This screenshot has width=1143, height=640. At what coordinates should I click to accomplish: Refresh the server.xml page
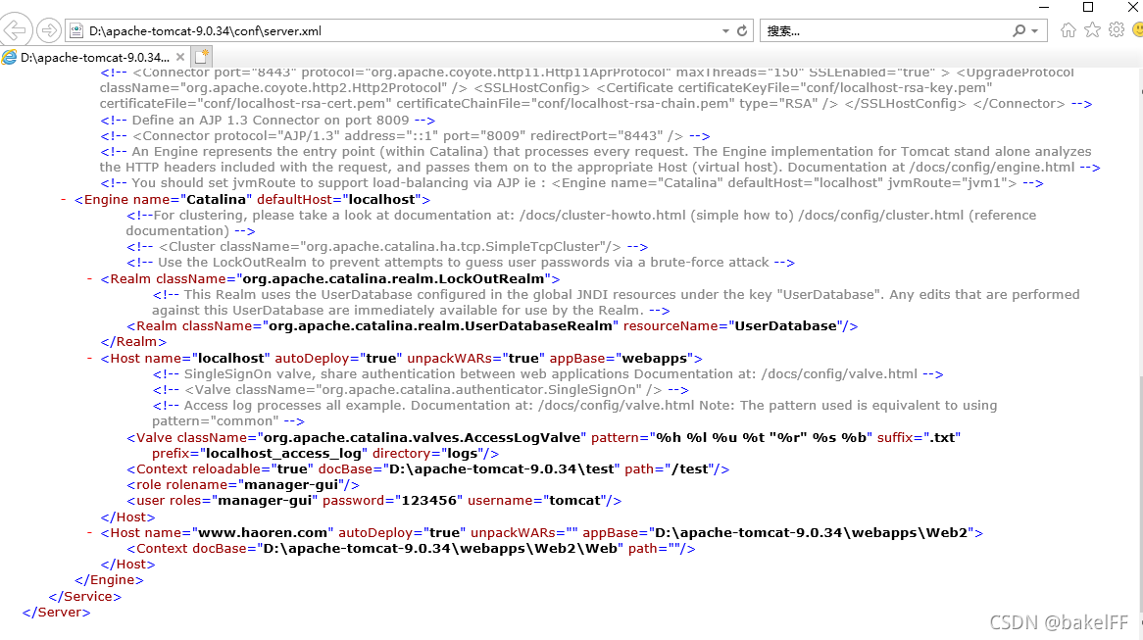click(742, 30)
